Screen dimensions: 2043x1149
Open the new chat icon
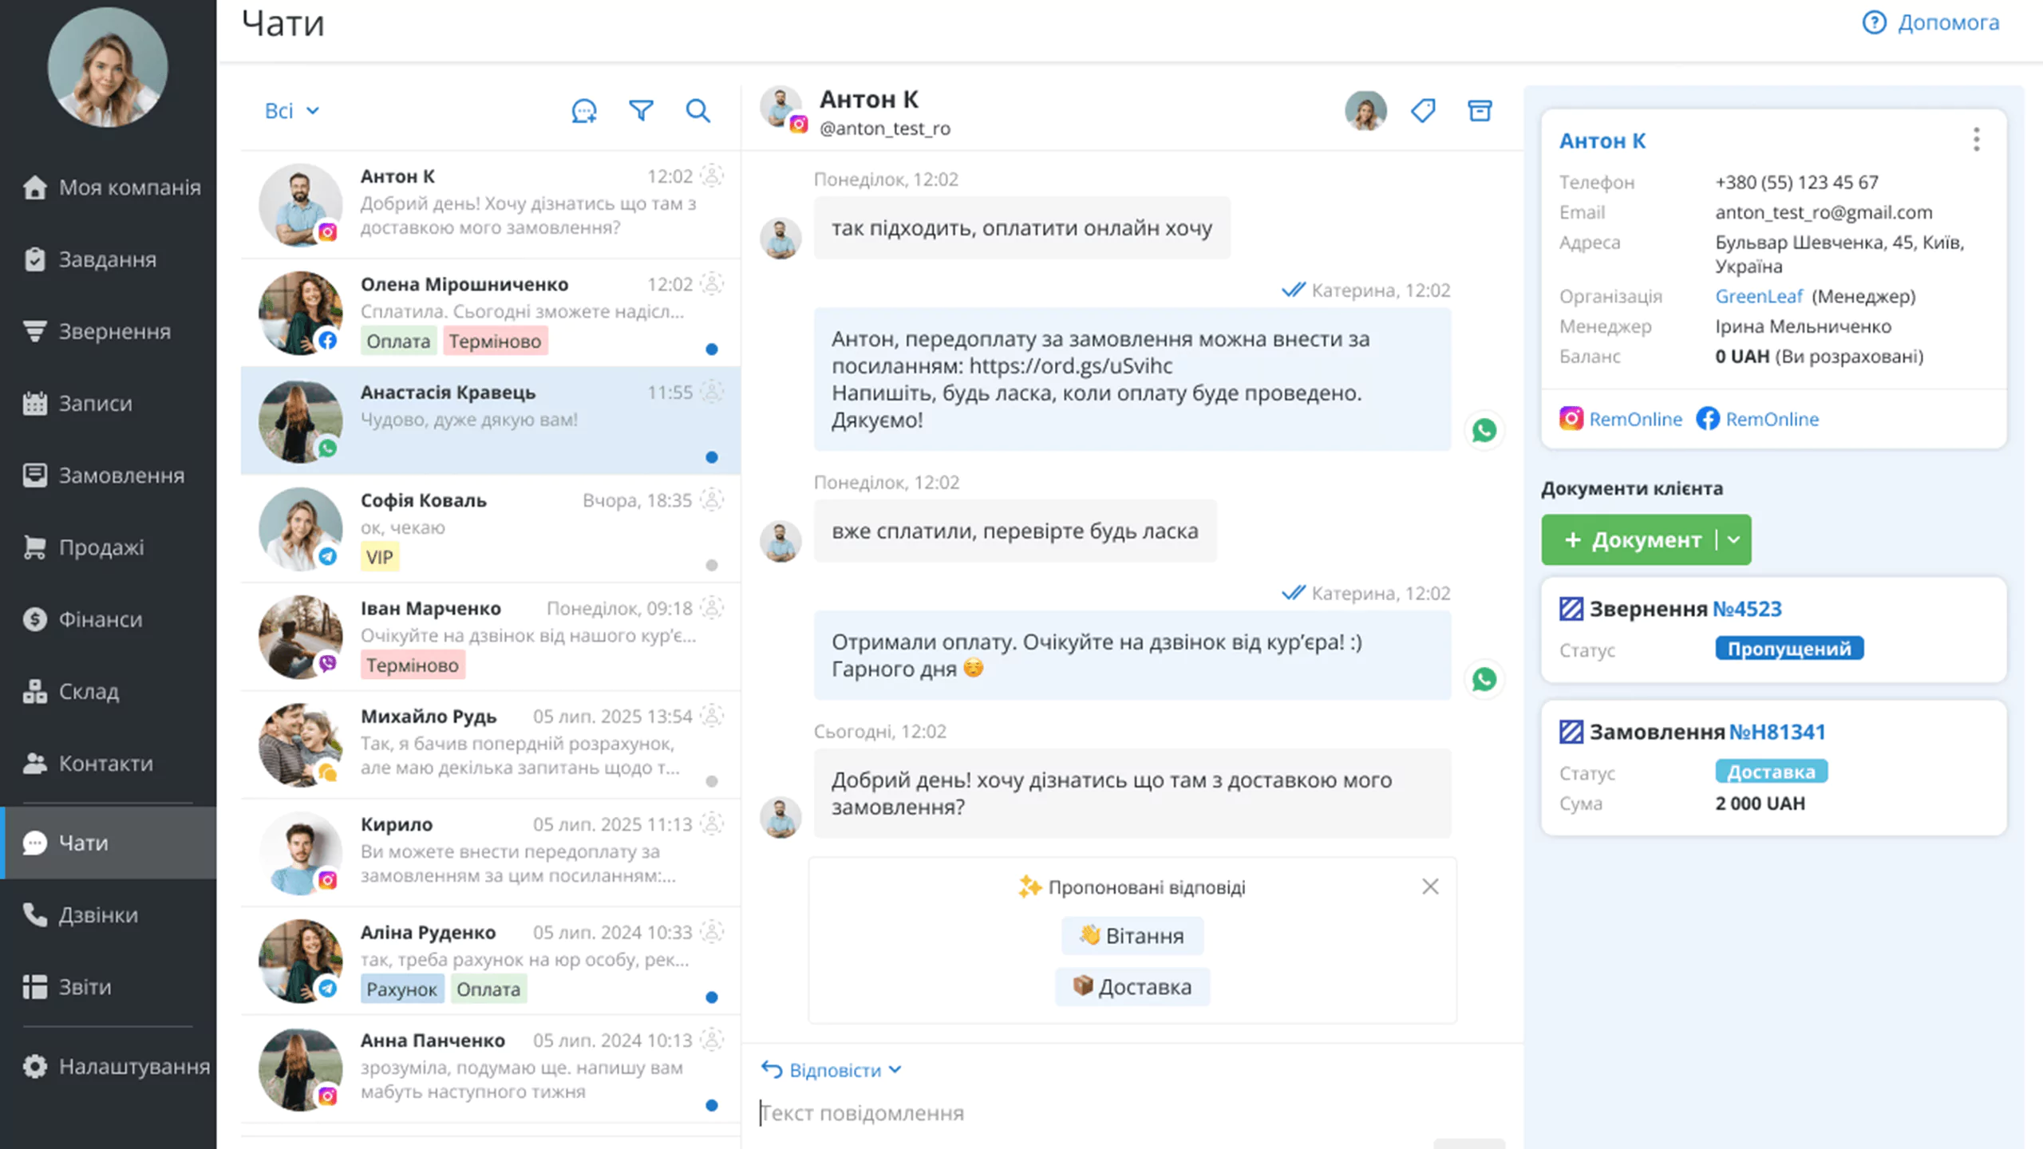point(584,111)
